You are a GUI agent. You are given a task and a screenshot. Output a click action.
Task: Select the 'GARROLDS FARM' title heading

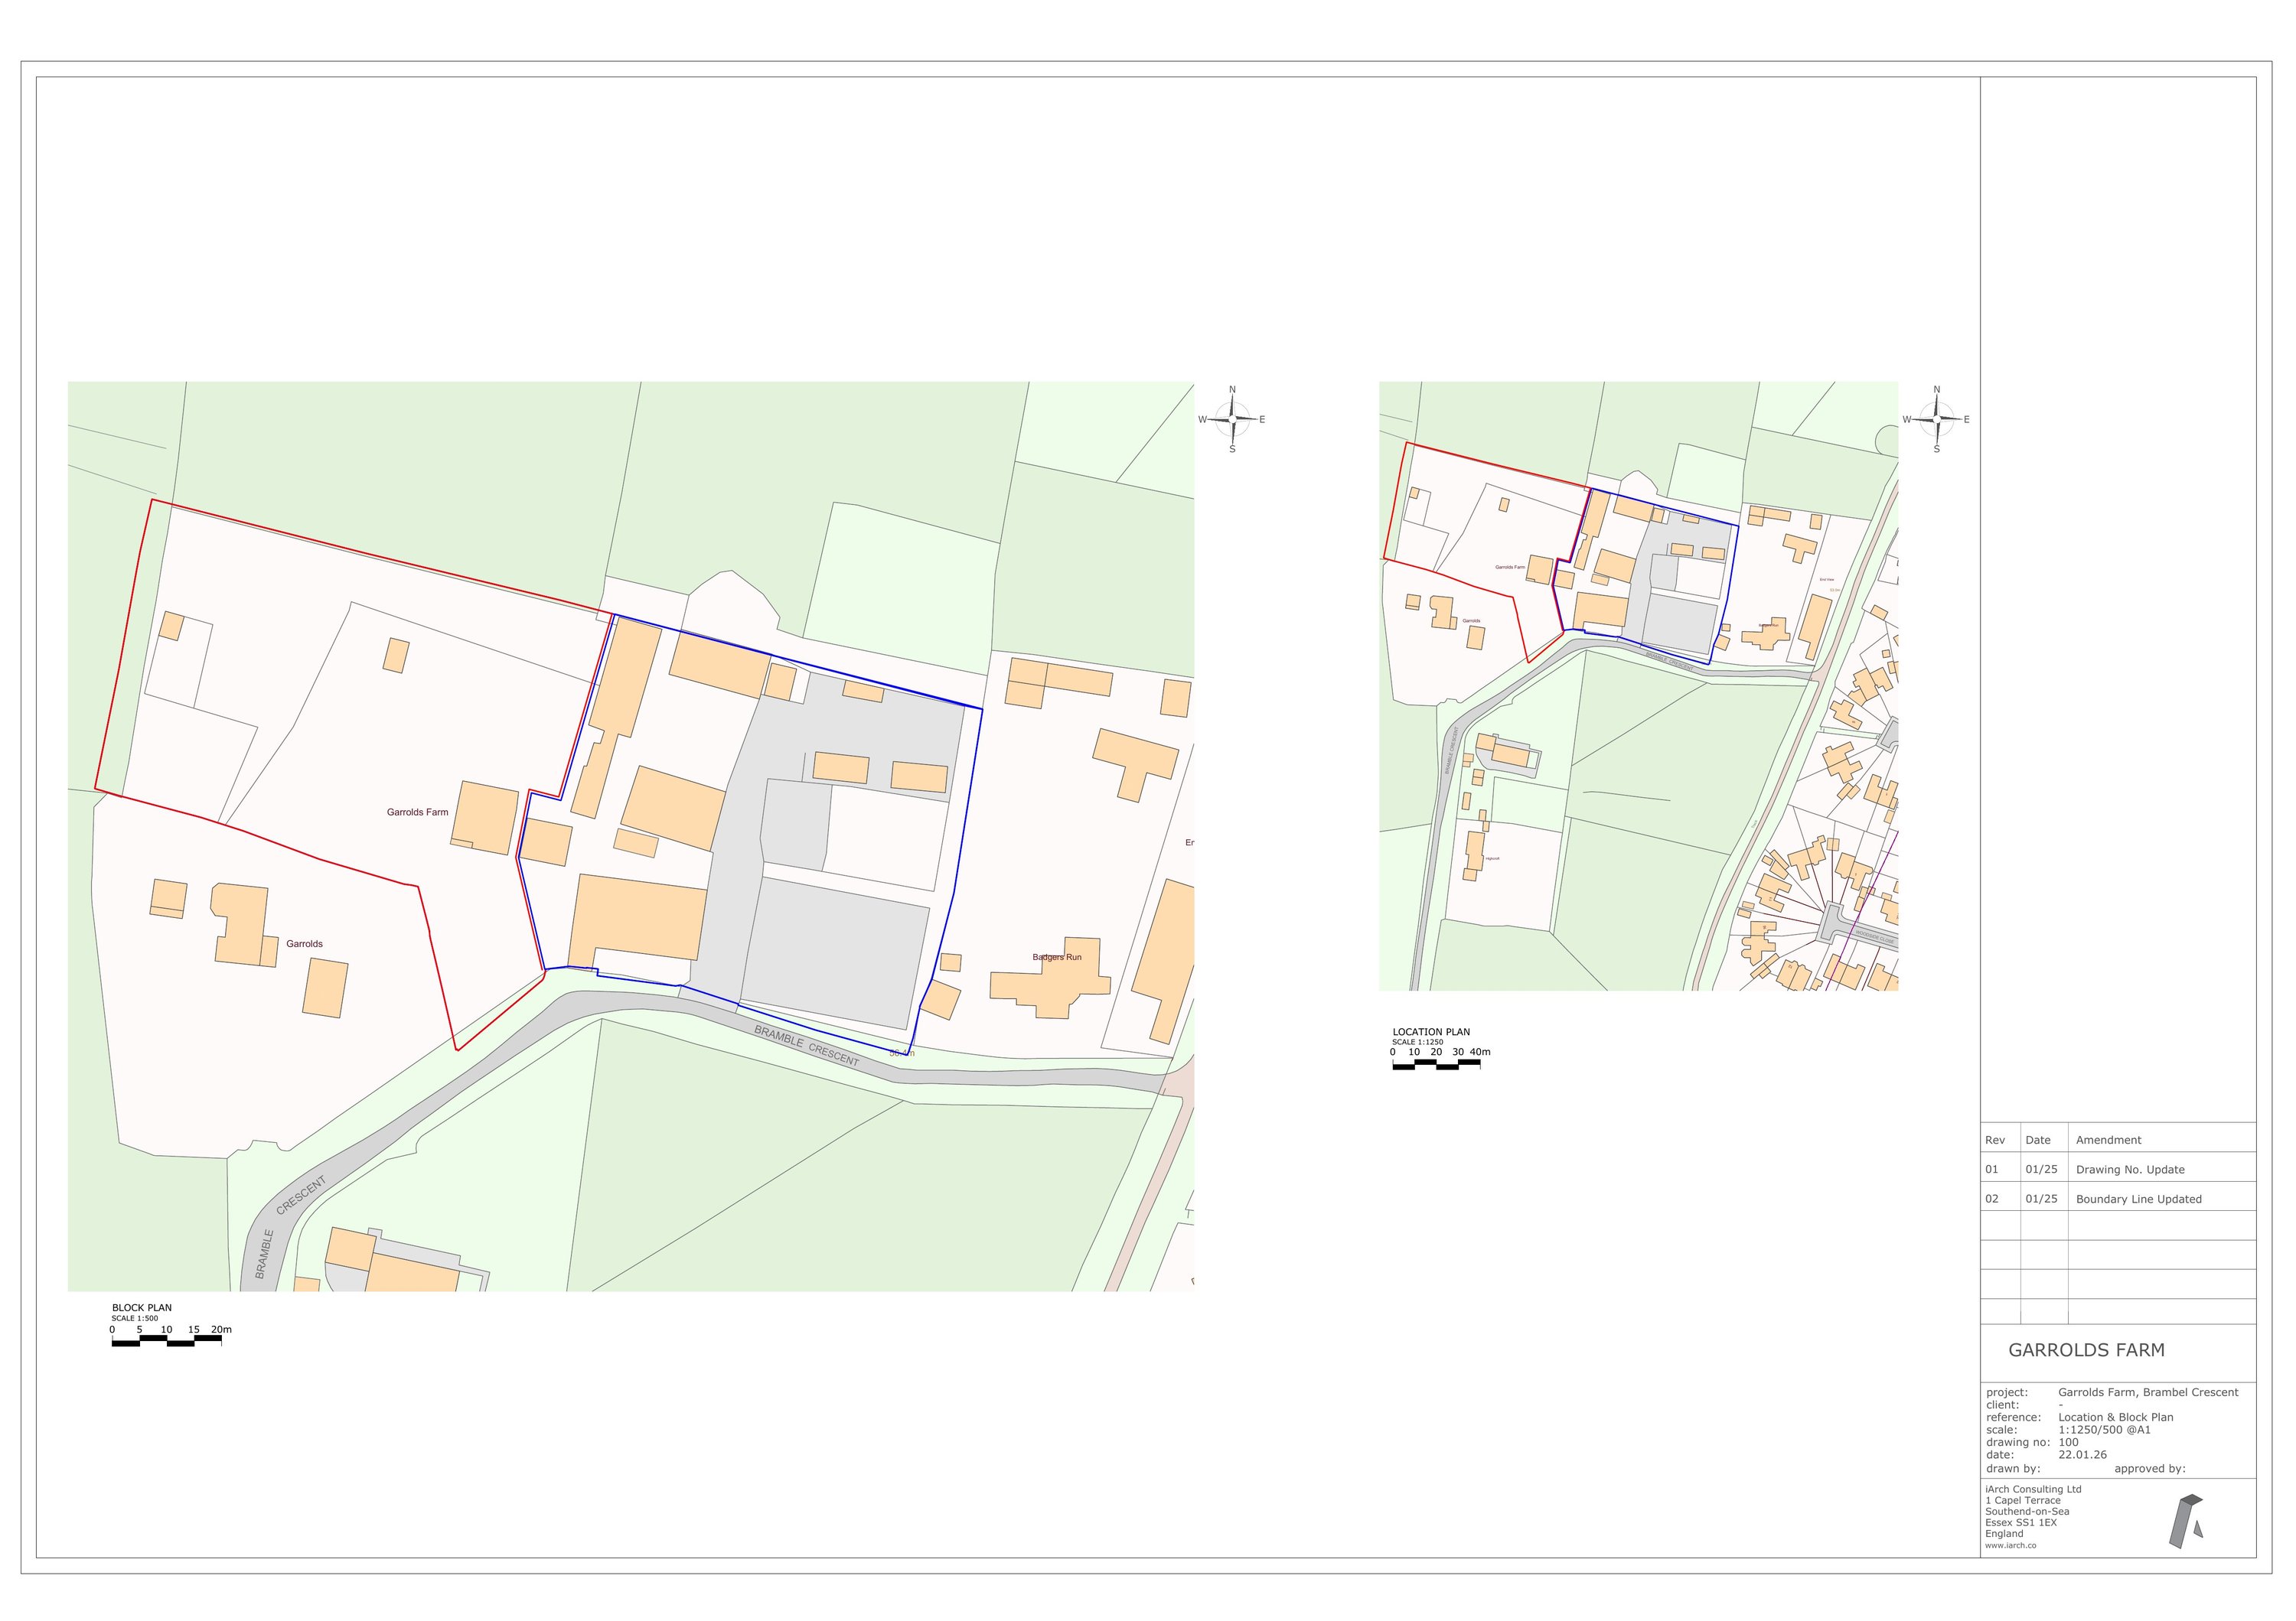[x=2086, y=1350]
